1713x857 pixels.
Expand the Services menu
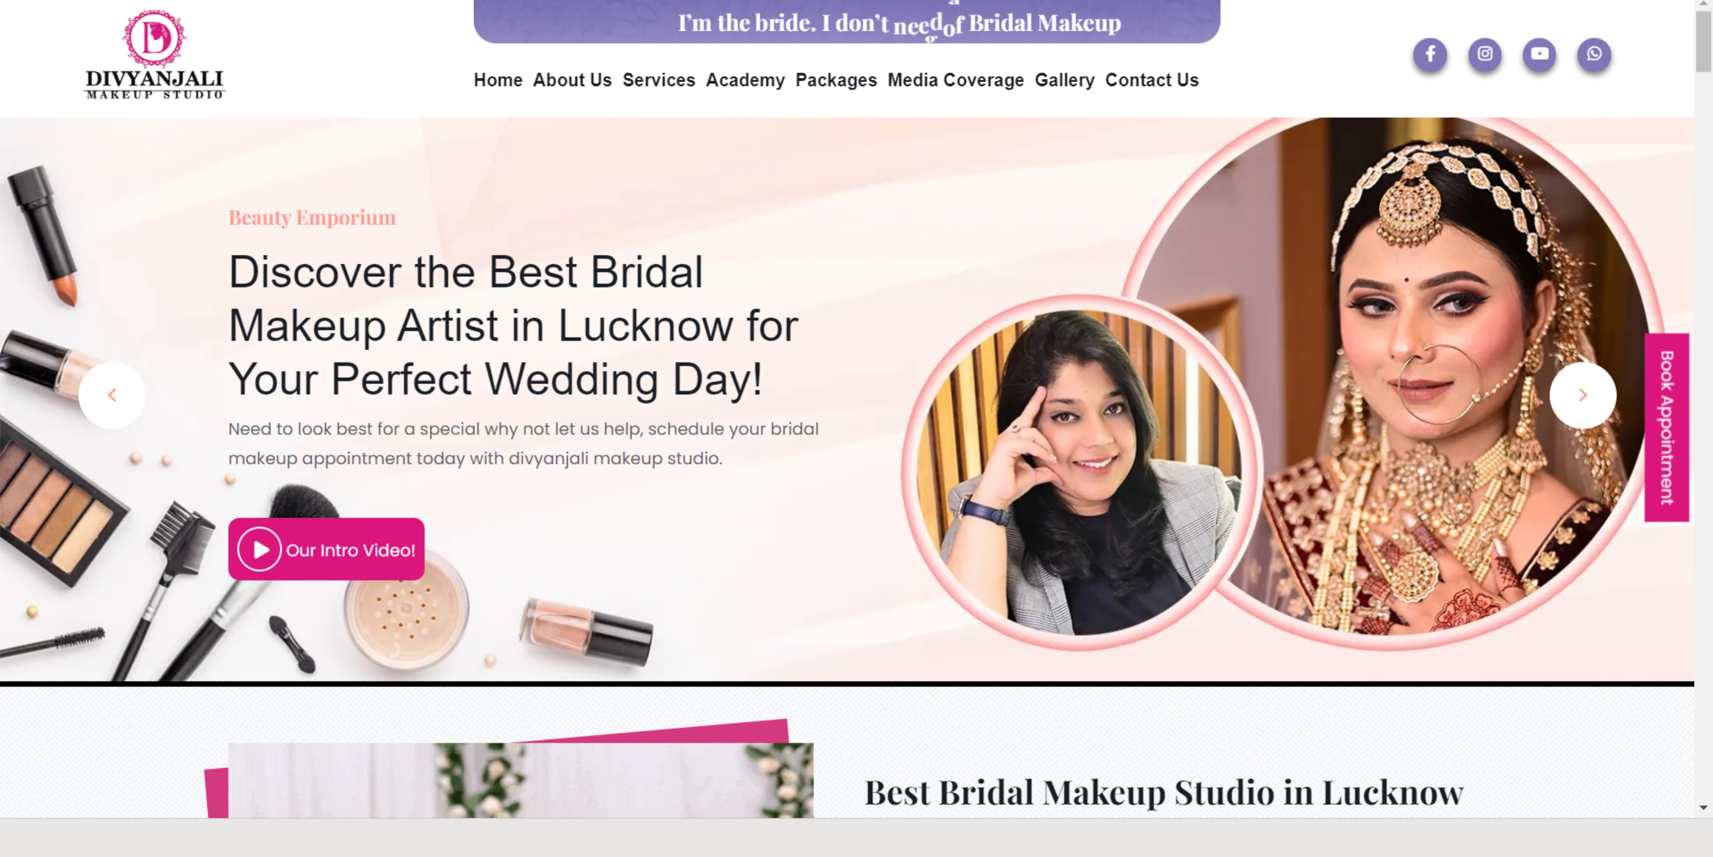coord(658,80)
